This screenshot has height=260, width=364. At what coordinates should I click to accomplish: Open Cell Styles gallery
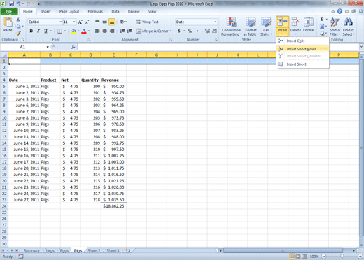click(x=266, y=27)
